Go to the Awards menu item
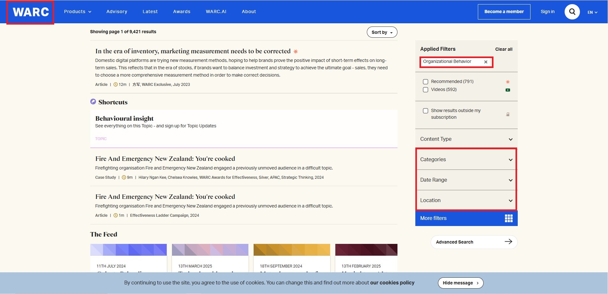Screen dimensions: 608x294 (x=182, y=12)
